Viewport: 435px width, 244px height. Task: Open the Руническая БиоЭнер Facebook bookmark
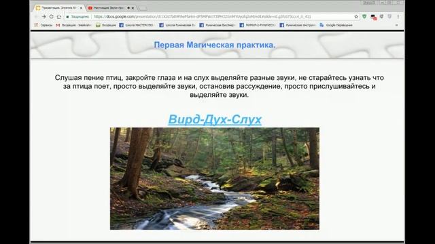[217, 25]
